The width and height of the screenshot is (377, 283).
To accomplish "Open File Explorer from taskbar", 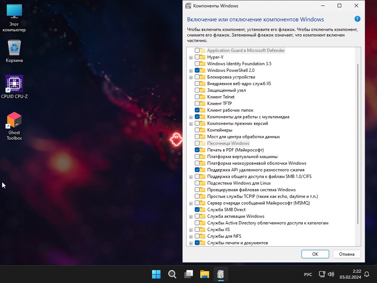I will coord(205,274).
